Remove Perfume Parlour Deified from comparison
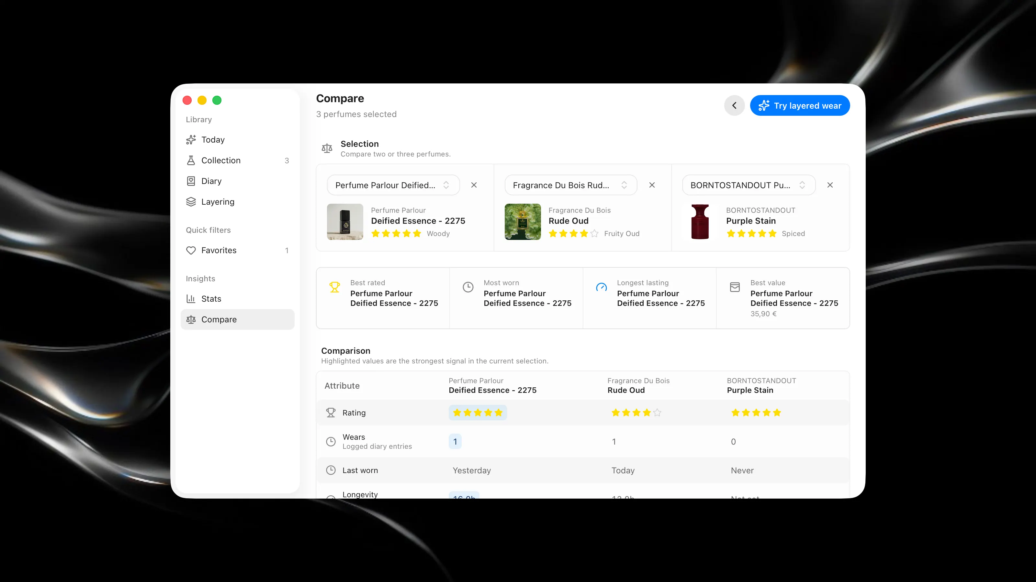The width and height of the screenshot is (1036, 582). coord(474,185)
